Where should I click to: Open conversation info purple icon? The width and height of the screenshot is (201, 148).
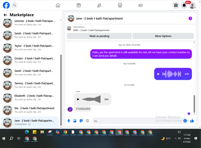[x=190, y=19]
